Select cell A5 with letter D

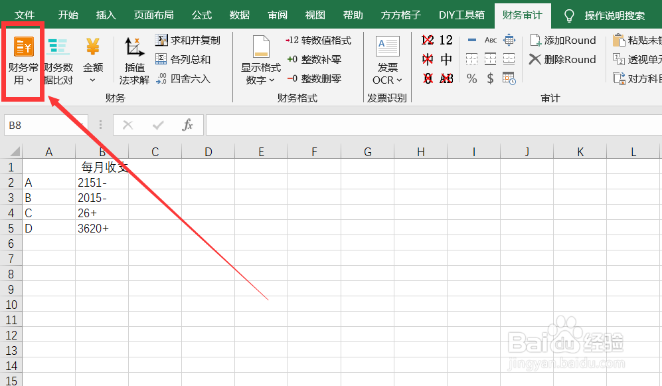tap(49, 228)
